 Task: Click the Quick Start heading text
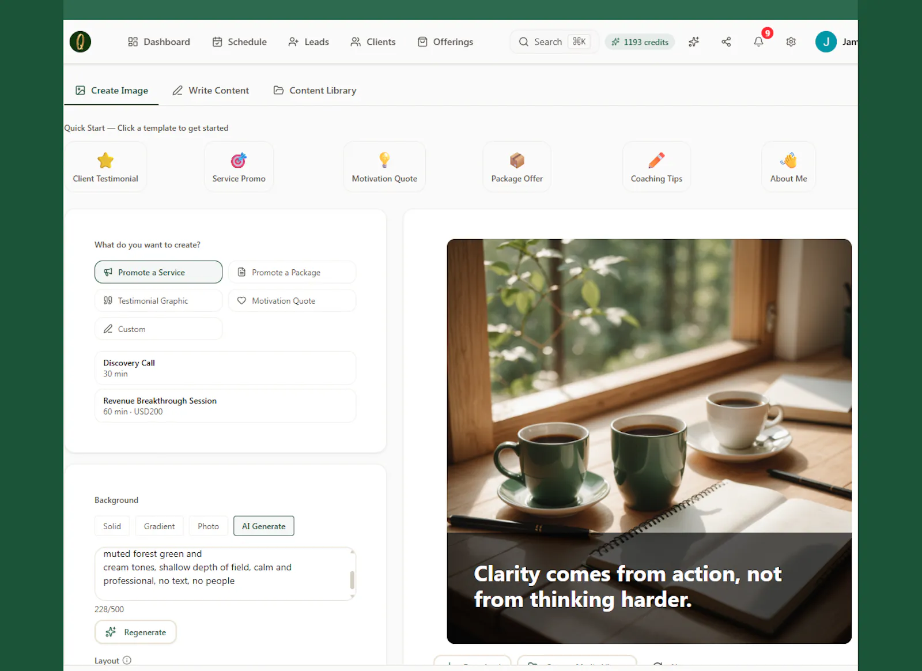pos(146,128)
